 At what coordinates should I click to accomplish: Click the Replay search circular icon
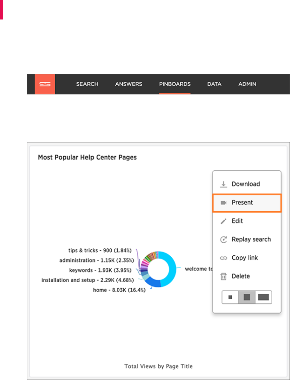point(224,240)
